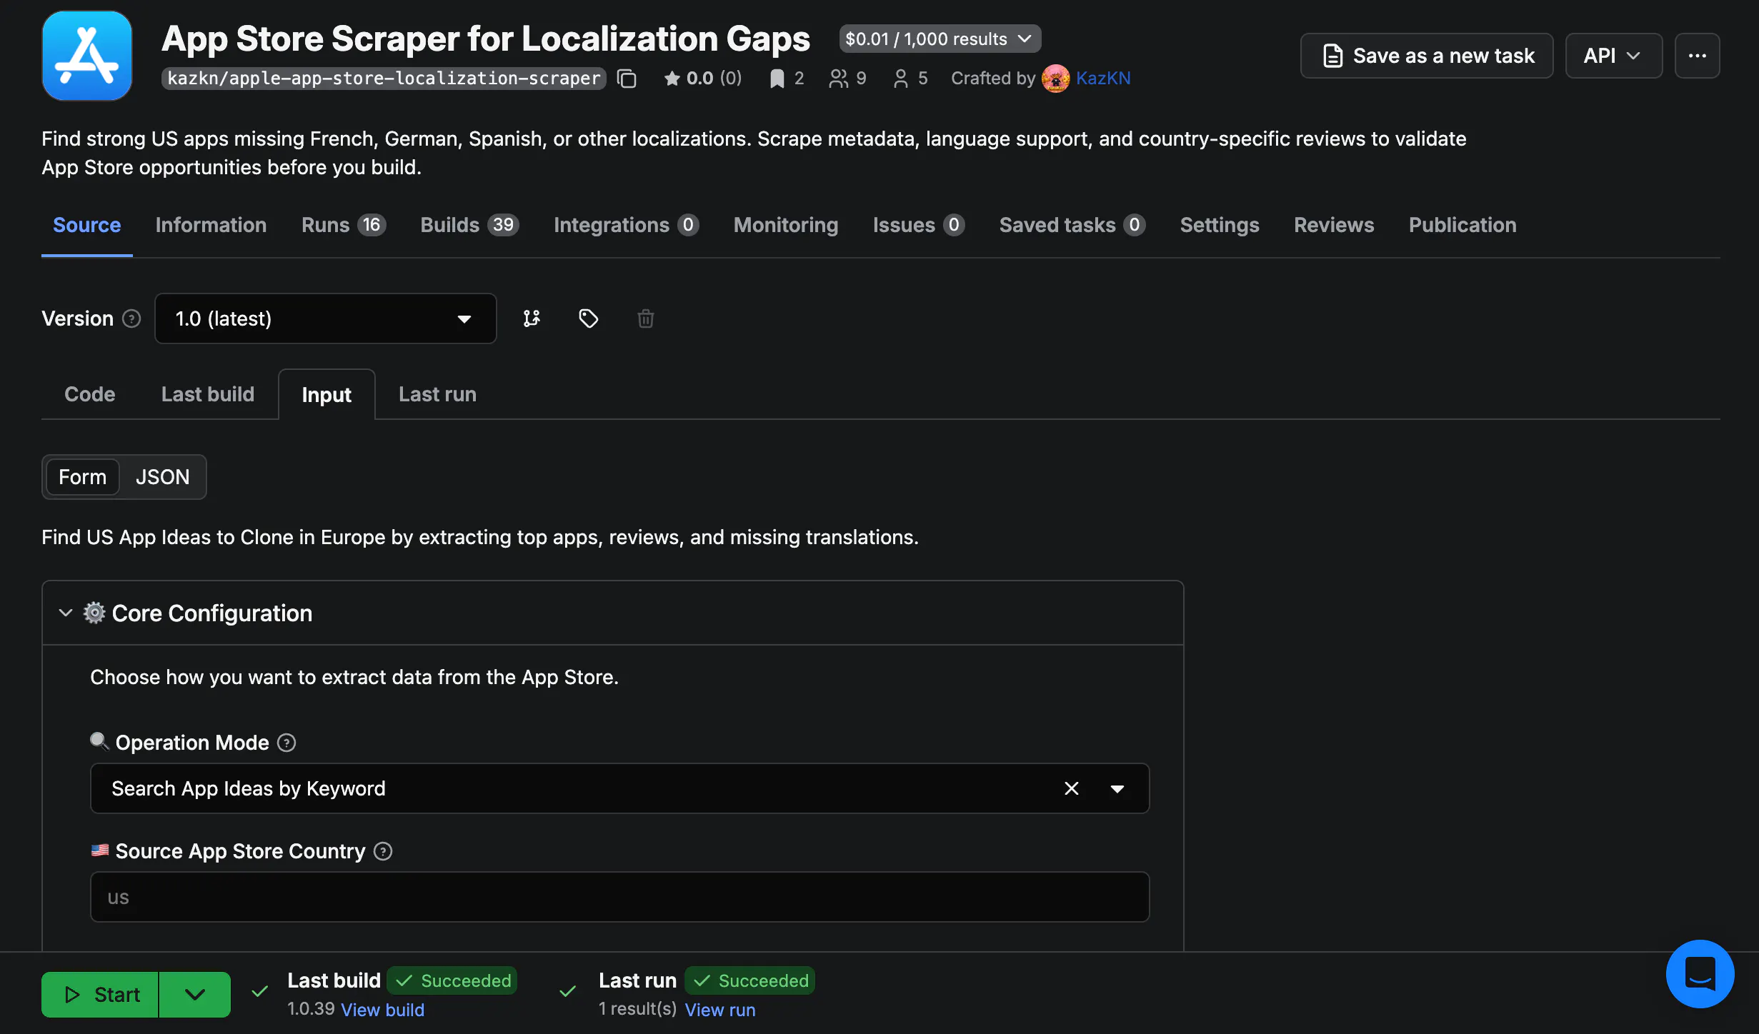Image resolution: width=1759 pixels, height=1034 pixels.
Task: Click the App Store actor logo
Action: [x=87, y=56]
